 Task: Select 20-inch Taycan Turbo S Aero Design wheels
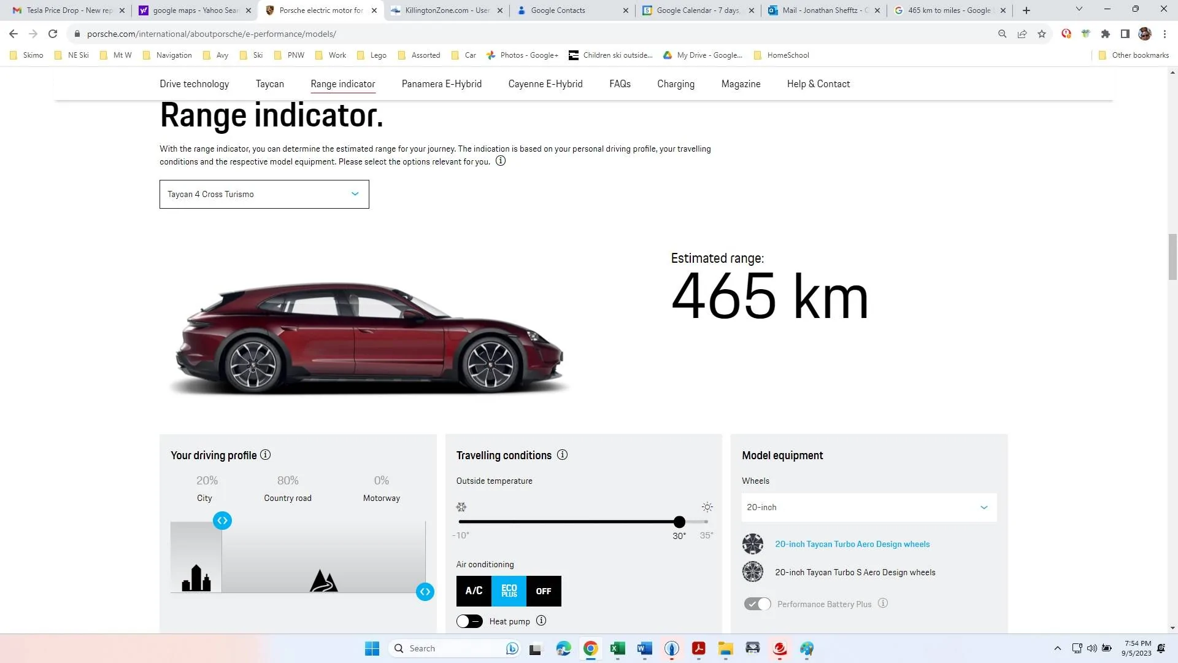tap(855, 573)
